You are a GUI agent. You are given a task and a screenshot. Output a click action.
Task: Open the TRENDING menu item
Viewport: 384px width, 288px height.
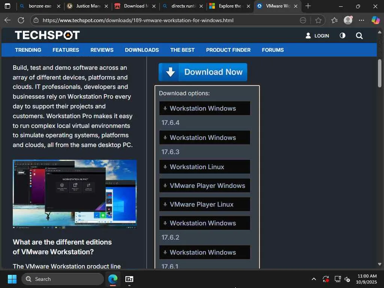point(28,50)
